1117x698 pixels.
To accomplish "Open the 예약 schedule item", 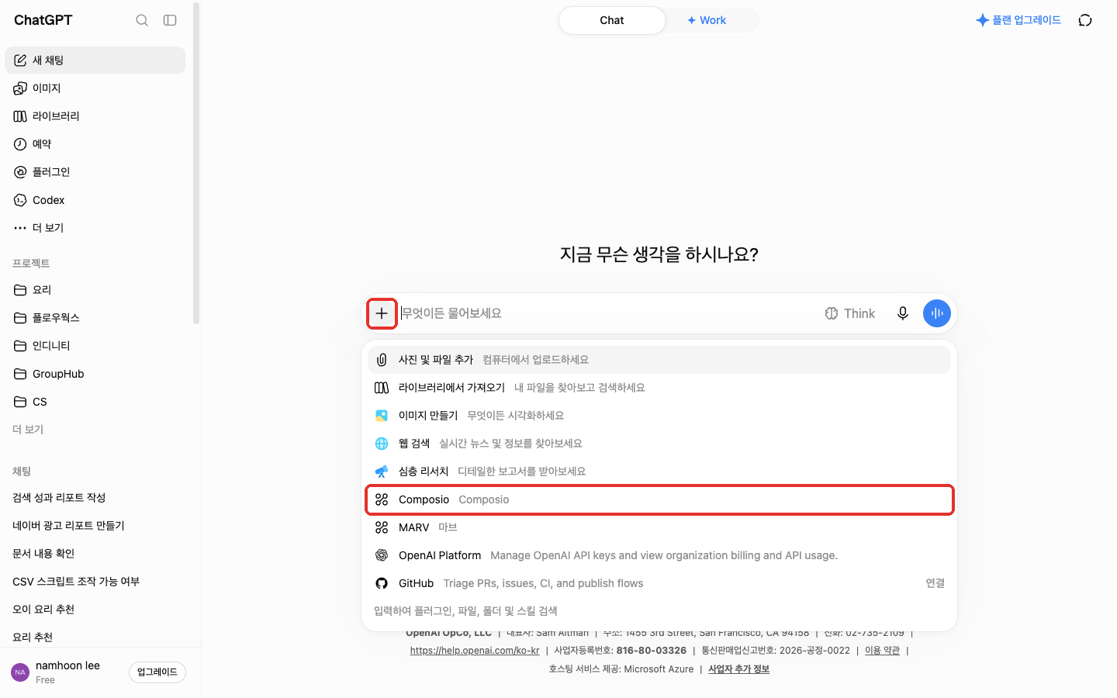I will pyautogui.click(x=95, y=144).
